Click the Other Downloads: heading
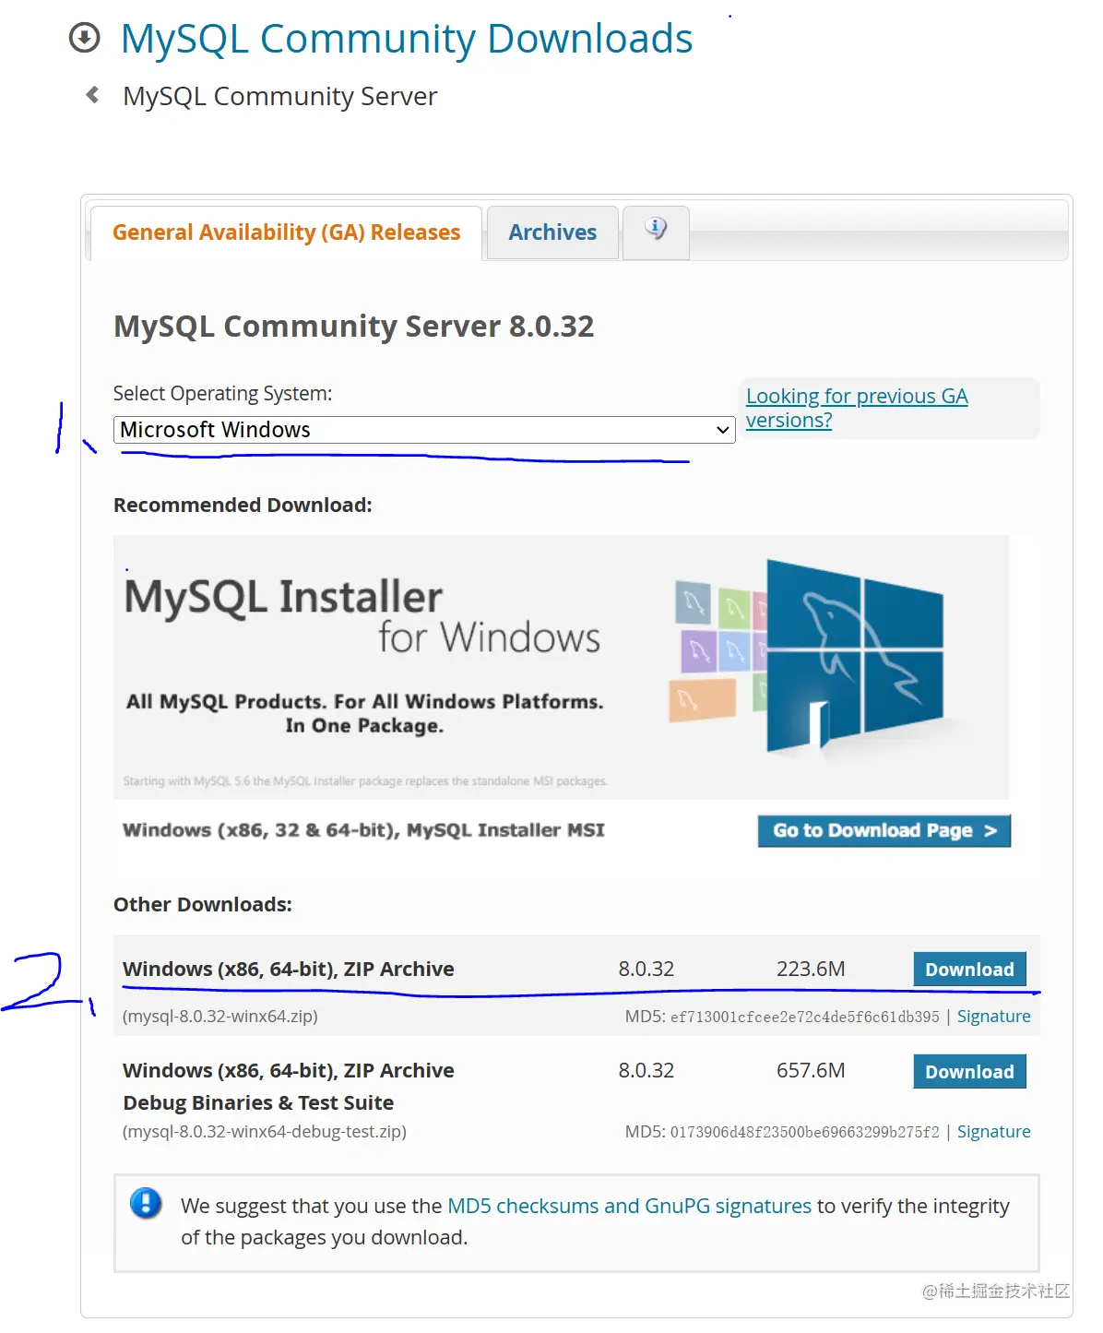 (203, 905)
